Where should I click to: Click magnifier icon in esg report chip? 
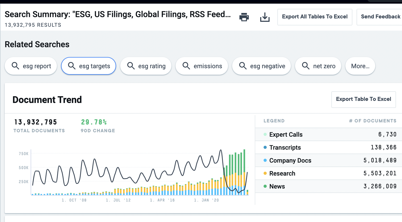click(16, 66)
